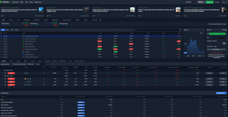Switch to the Europe market tab

(x=11, y=20)
